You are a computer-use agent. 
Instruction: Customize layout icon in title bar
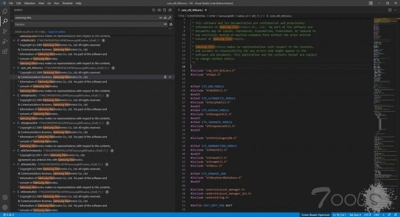coord(371,3)
